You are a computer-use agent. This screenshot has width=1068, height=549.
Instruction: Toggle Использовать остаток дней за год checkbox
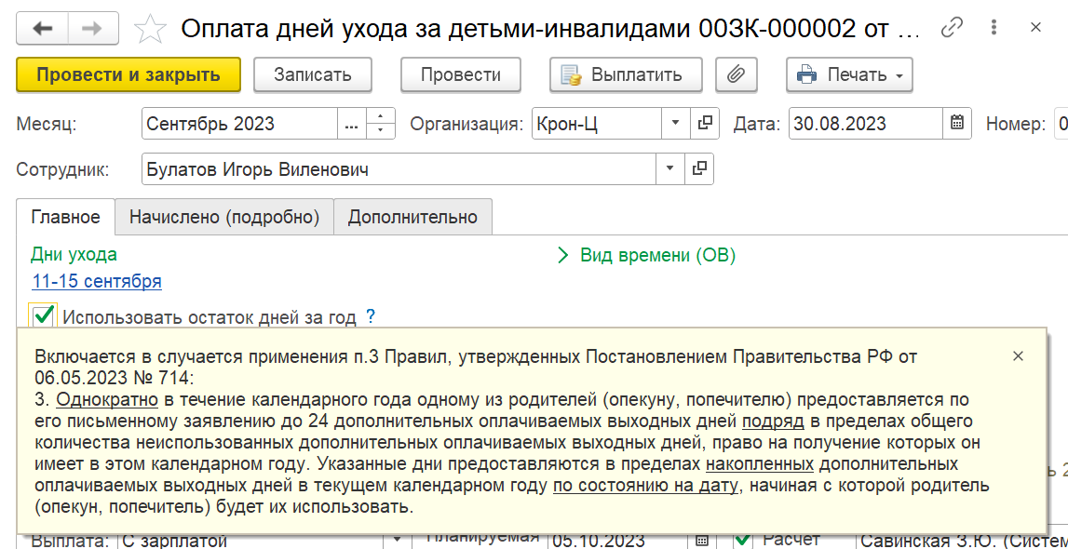pyautogui.click(x=43, y=316)
